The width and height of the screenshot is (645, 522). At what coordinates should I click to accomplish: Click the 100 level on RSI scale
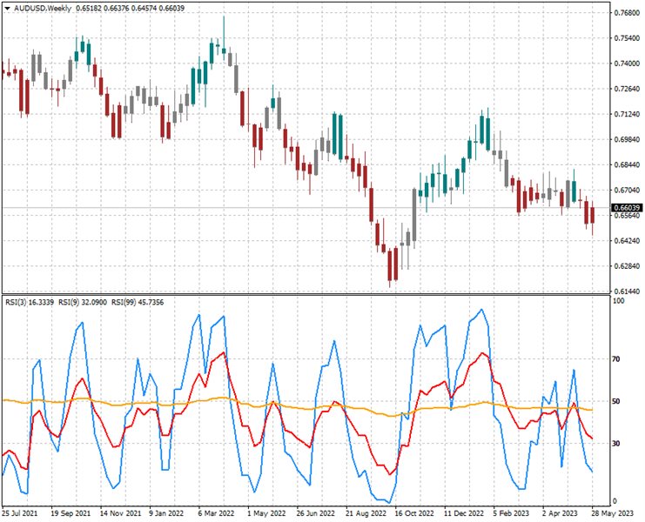(619, 301)
